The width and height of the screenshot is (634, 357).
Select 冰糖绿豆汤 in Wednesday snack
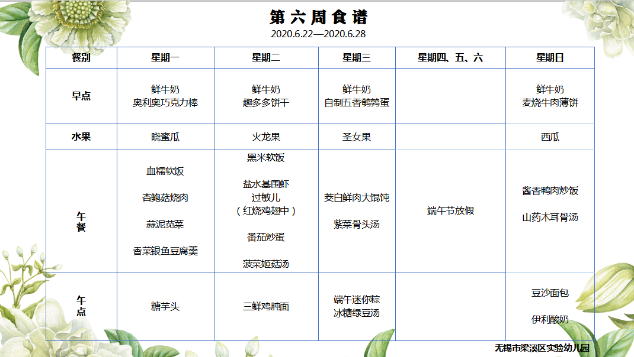tap(356, 313)
